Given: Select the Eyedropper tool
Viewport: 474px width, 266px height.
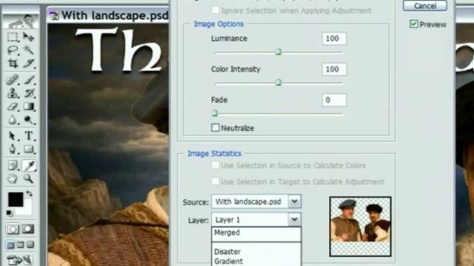Looking at the screenshot, I should tap(29, 166).
